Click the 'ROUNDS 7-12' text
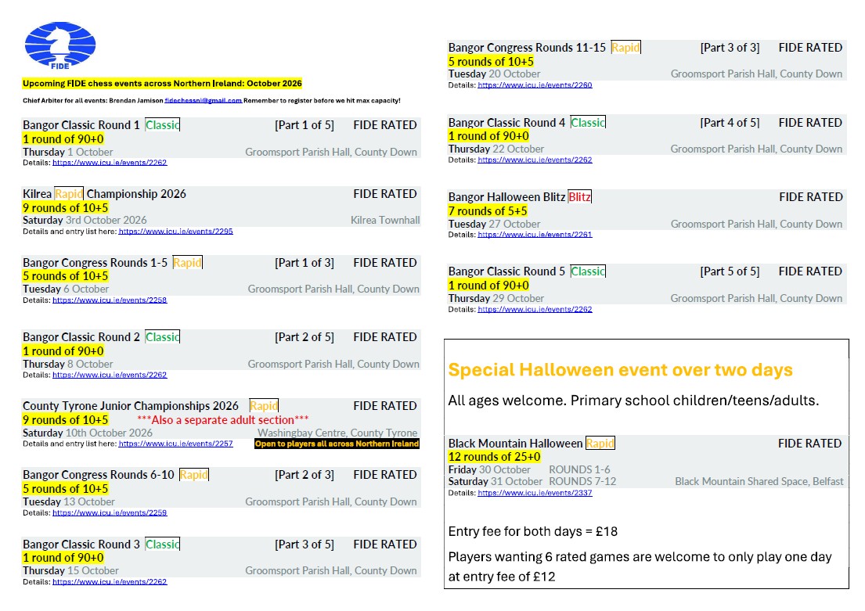 [x=582, y=481]
